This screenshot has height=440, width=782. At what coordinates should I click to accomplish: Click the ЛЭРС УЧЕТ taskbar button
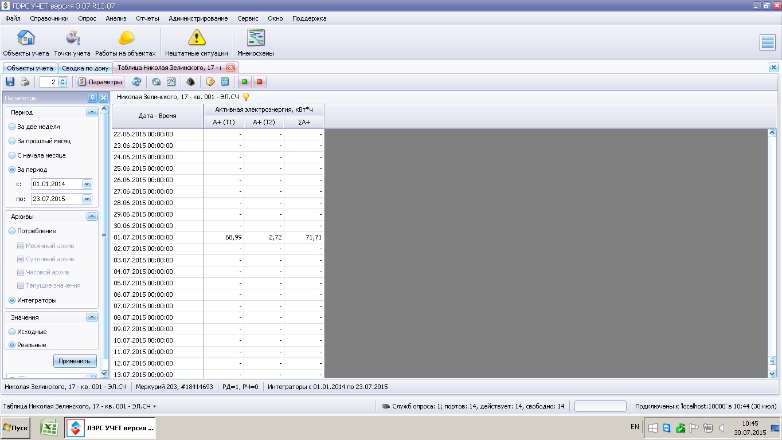110,427
